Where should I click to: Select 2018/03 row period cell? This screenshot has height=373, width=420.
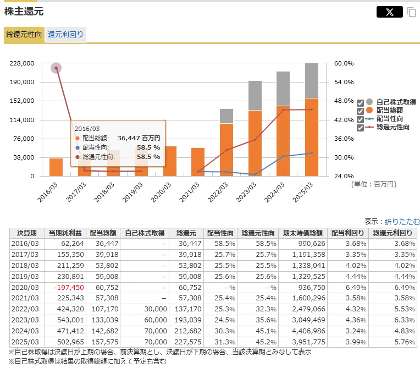coord(27,266)
